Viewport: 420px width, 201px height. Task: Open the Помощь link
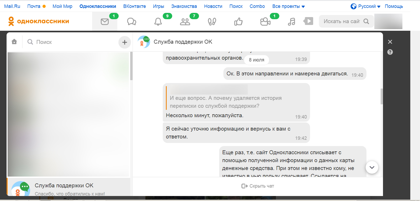[x=394, y=6]
